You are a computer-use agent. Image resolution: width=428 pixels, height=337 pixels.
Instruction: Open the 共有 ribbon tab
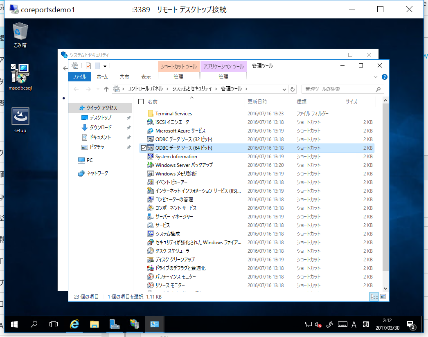tap(124, 76)
